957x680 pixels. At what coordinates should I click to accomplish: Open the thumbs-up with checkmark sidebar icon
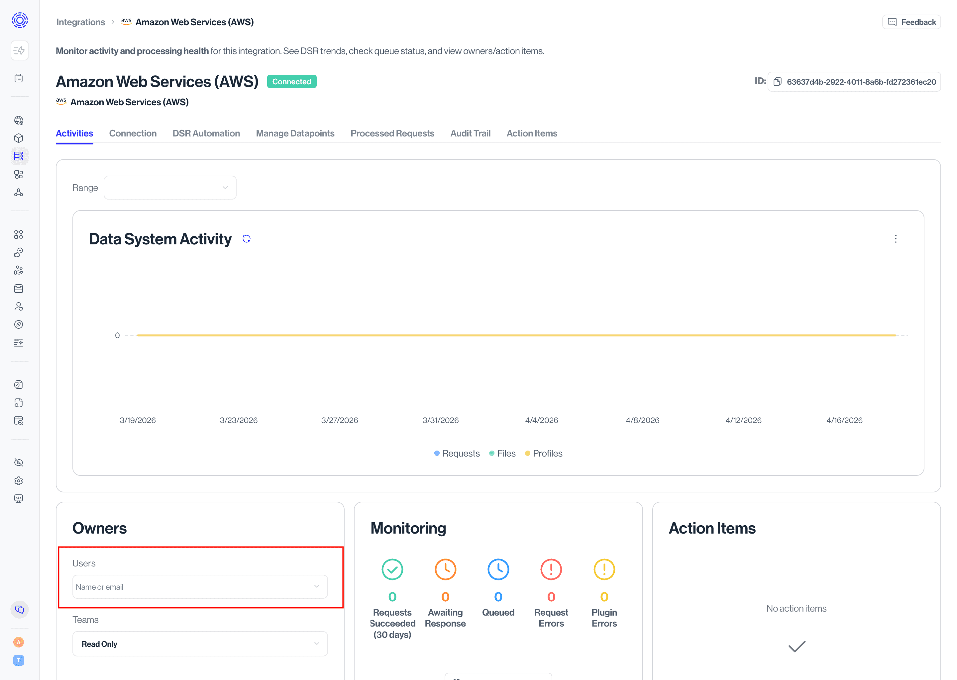pos(19,252)
